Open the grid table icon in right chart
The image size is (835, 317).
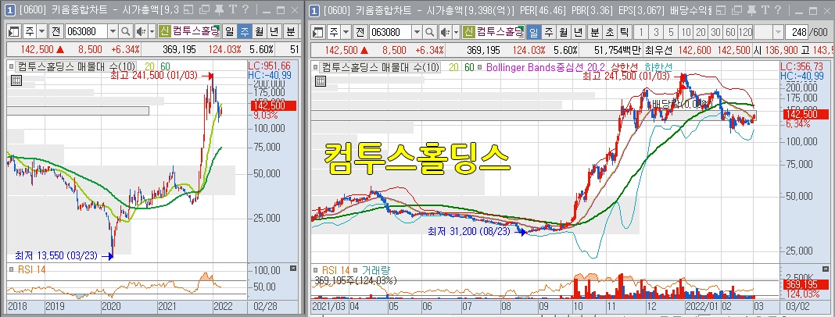[320, 80]
